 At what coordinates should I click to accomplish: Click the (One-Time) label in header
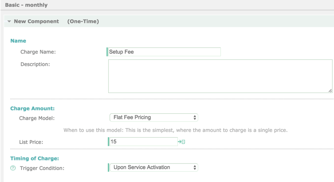[x=83, y=21]
